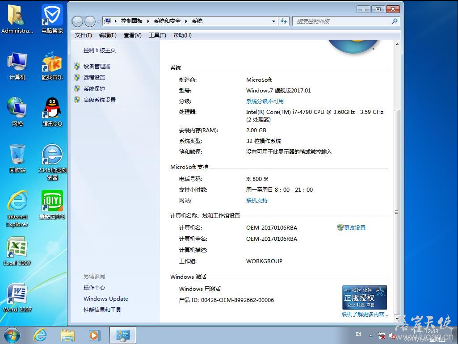Launch 腾讯QQ penguin shortcut
The image size is (458, 344).
pos(52,112)
